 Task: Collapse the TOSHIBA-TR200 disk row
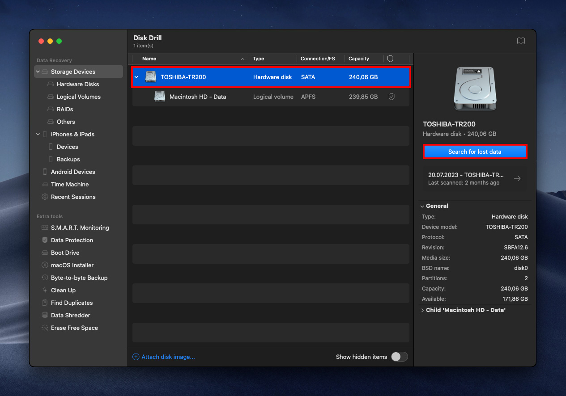(136, 77)
